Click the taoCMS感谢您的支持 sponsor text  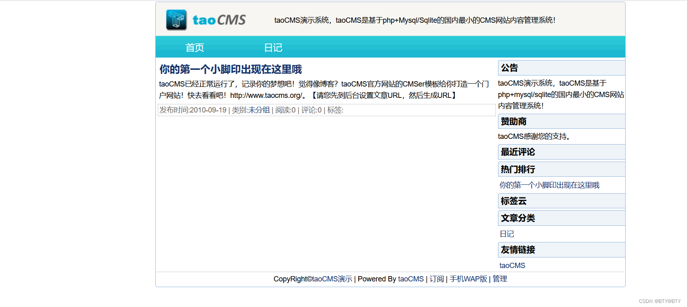(x=534, y=136)
